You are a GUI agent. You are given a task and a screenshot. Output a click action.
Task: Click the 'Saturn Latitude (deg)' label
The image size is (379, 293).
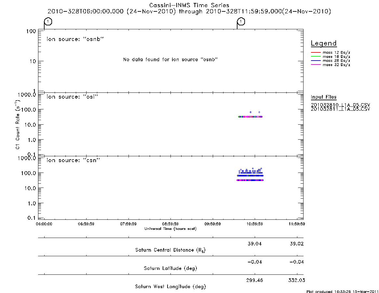point(170,268)
